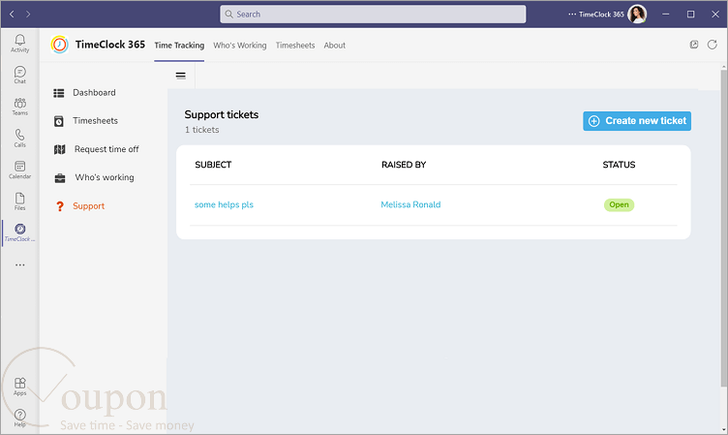Go back with the left arrow
This screenshot has width=728, height=435.
click(12, 14)
